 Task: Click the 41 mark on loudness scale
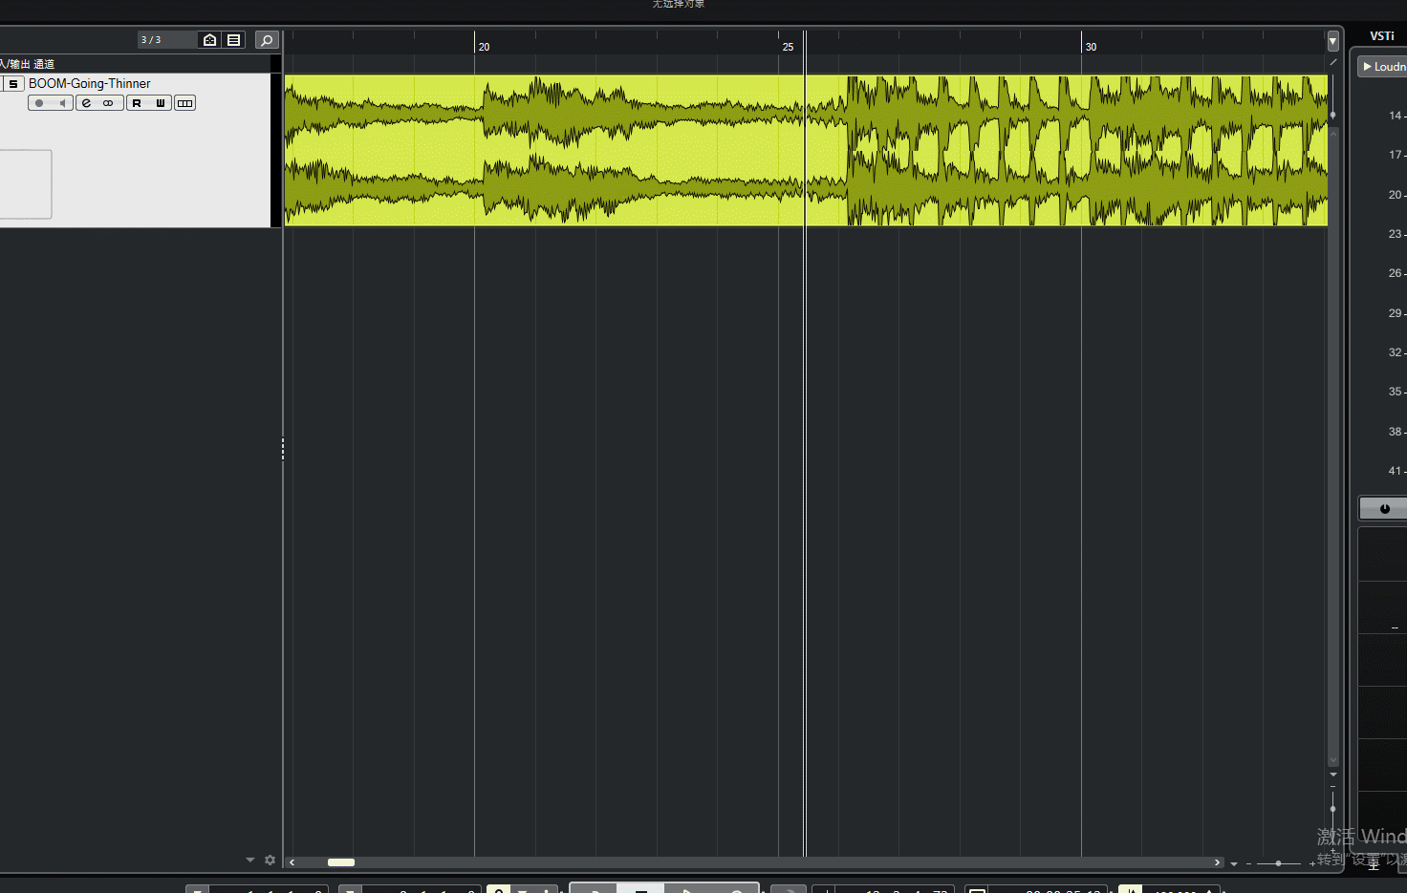1396,471
